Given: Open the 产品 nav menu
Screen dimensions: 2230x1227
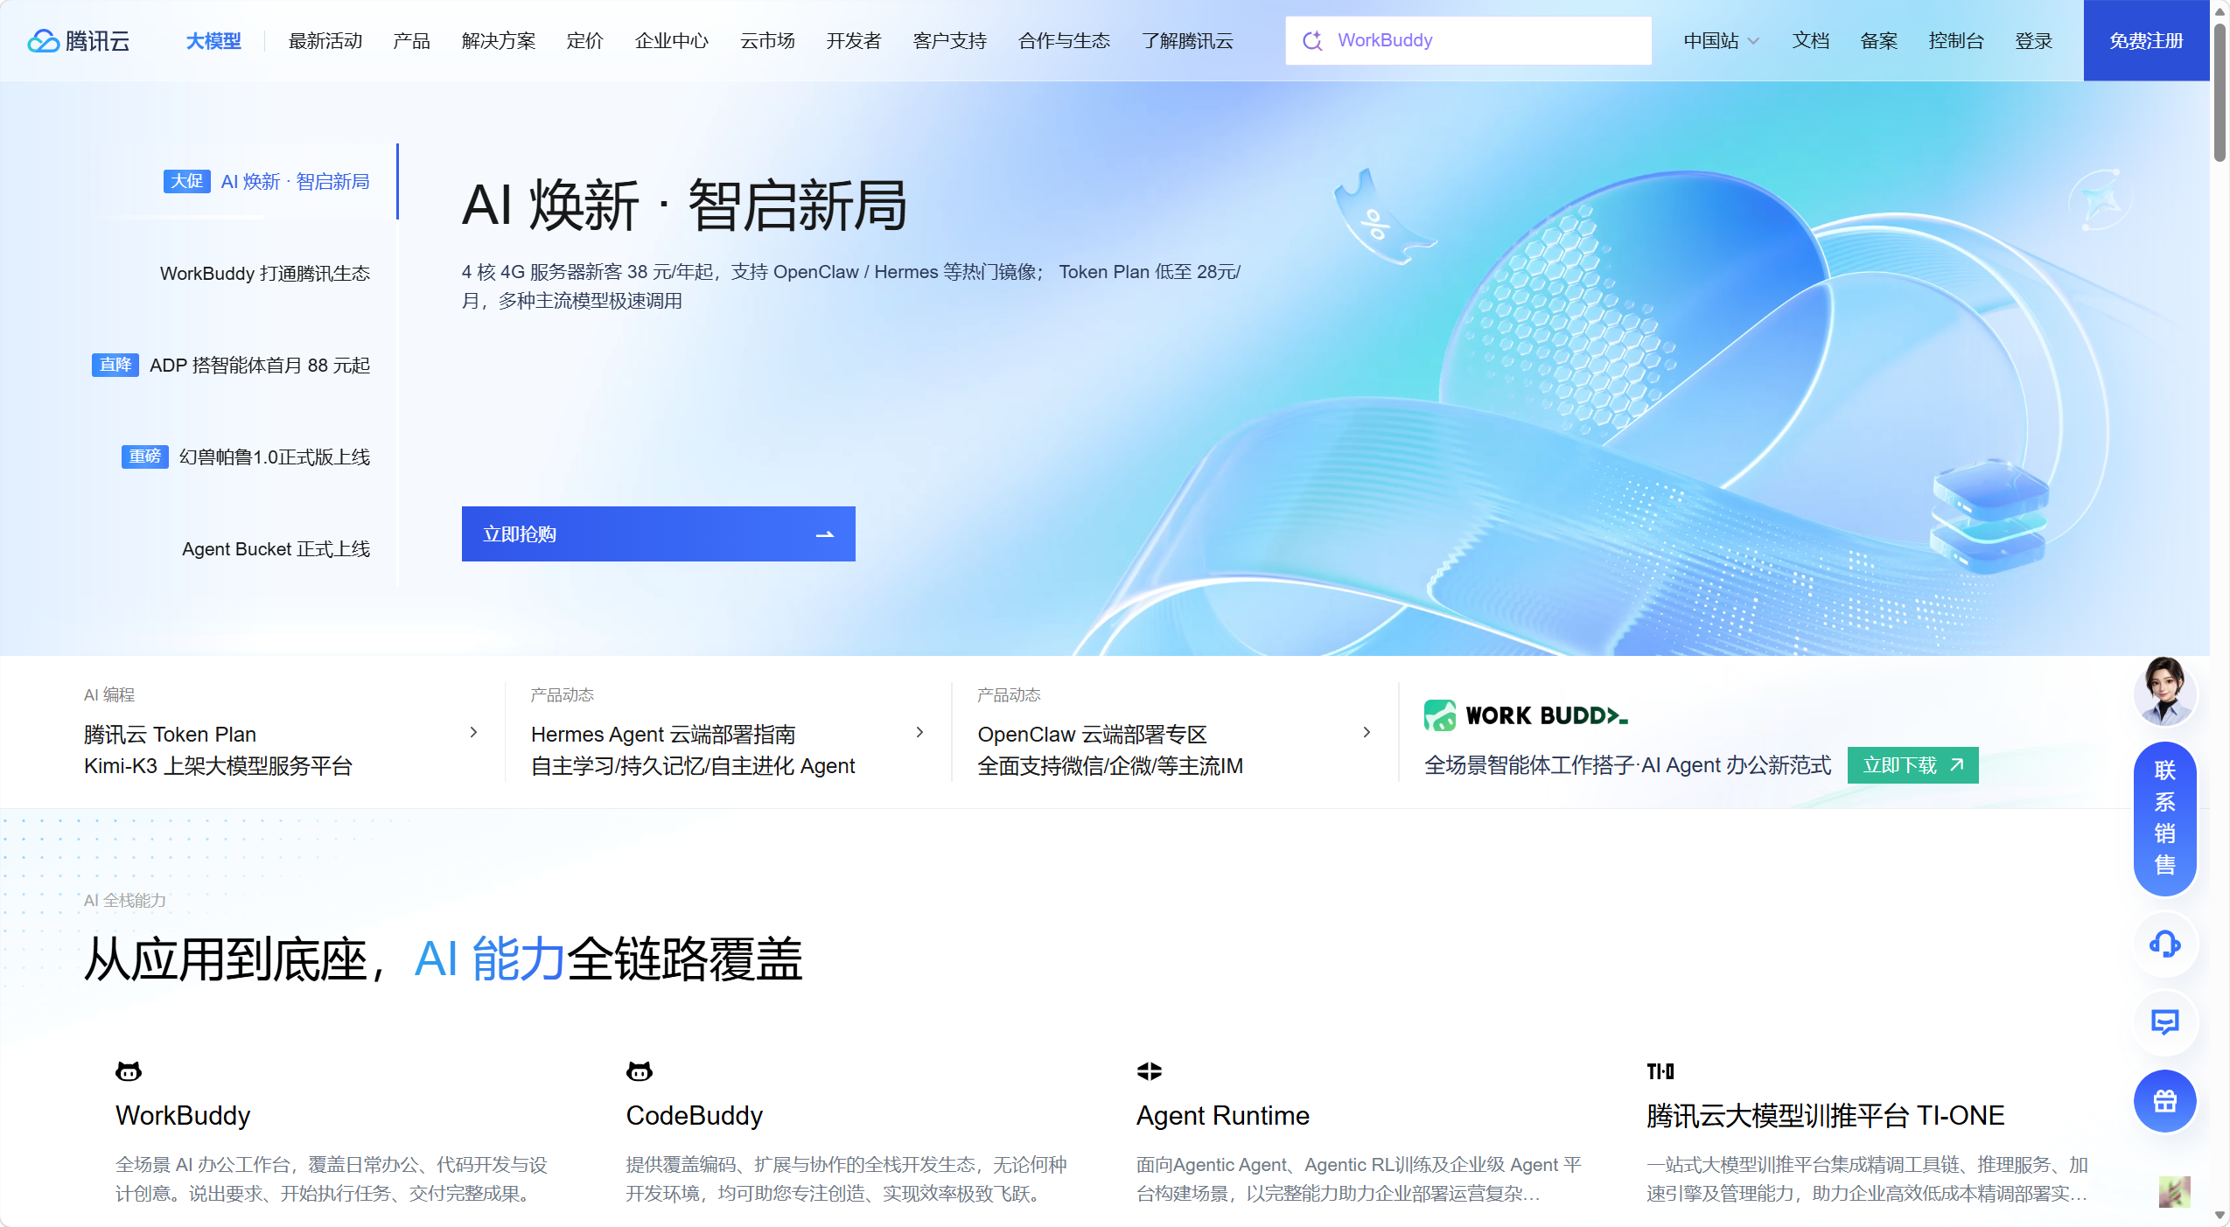Looking at the screenshot, I should 412,41.
